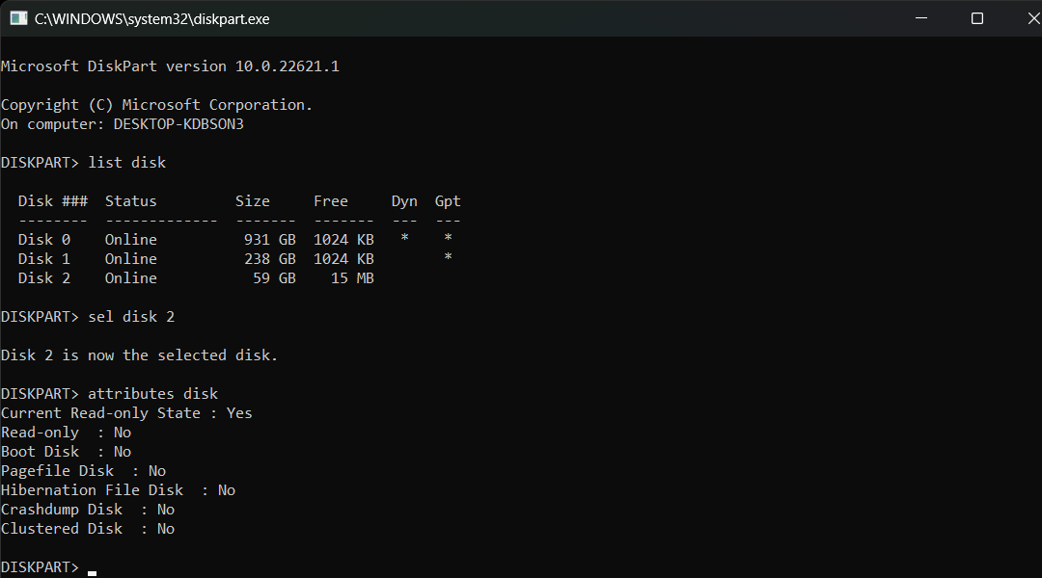Click the 'Disk 1' row label
Viewport: 1042px width, 578px height.
[x=44, y=259]
